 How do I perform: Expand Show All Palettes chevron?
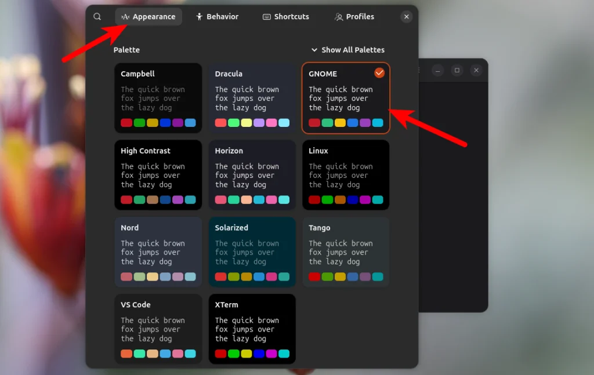[x=314, y=50]
